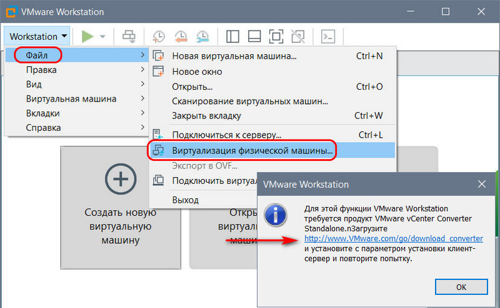The image size is (500, 308).
Task: Select Подключить виртуальный диск entry
Action: tap(214, 181)
